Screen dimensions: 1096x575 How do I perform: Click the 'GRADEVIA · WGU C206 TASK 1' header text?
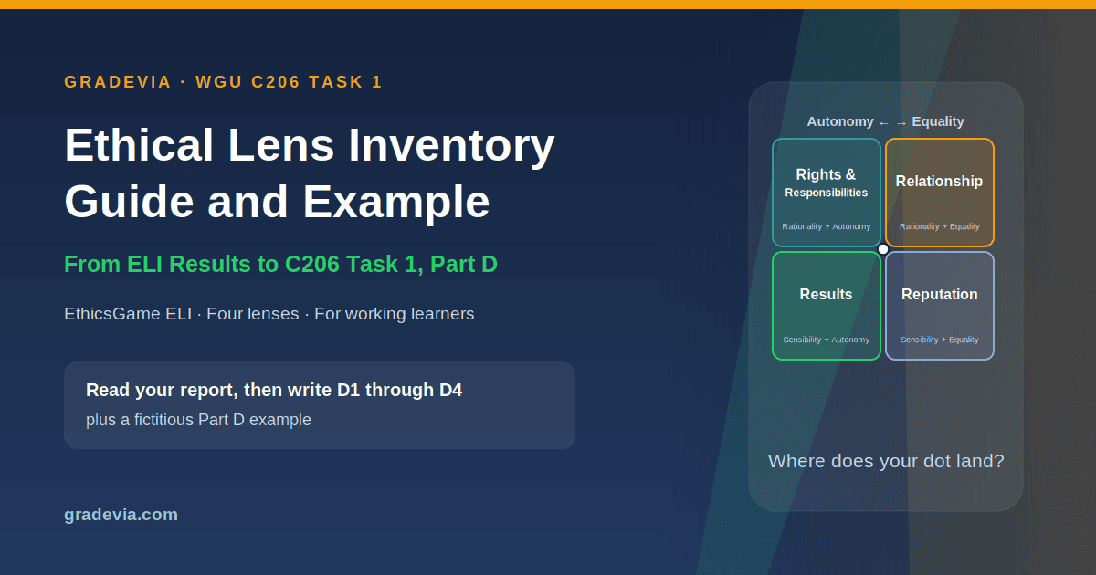pos(224,82)
